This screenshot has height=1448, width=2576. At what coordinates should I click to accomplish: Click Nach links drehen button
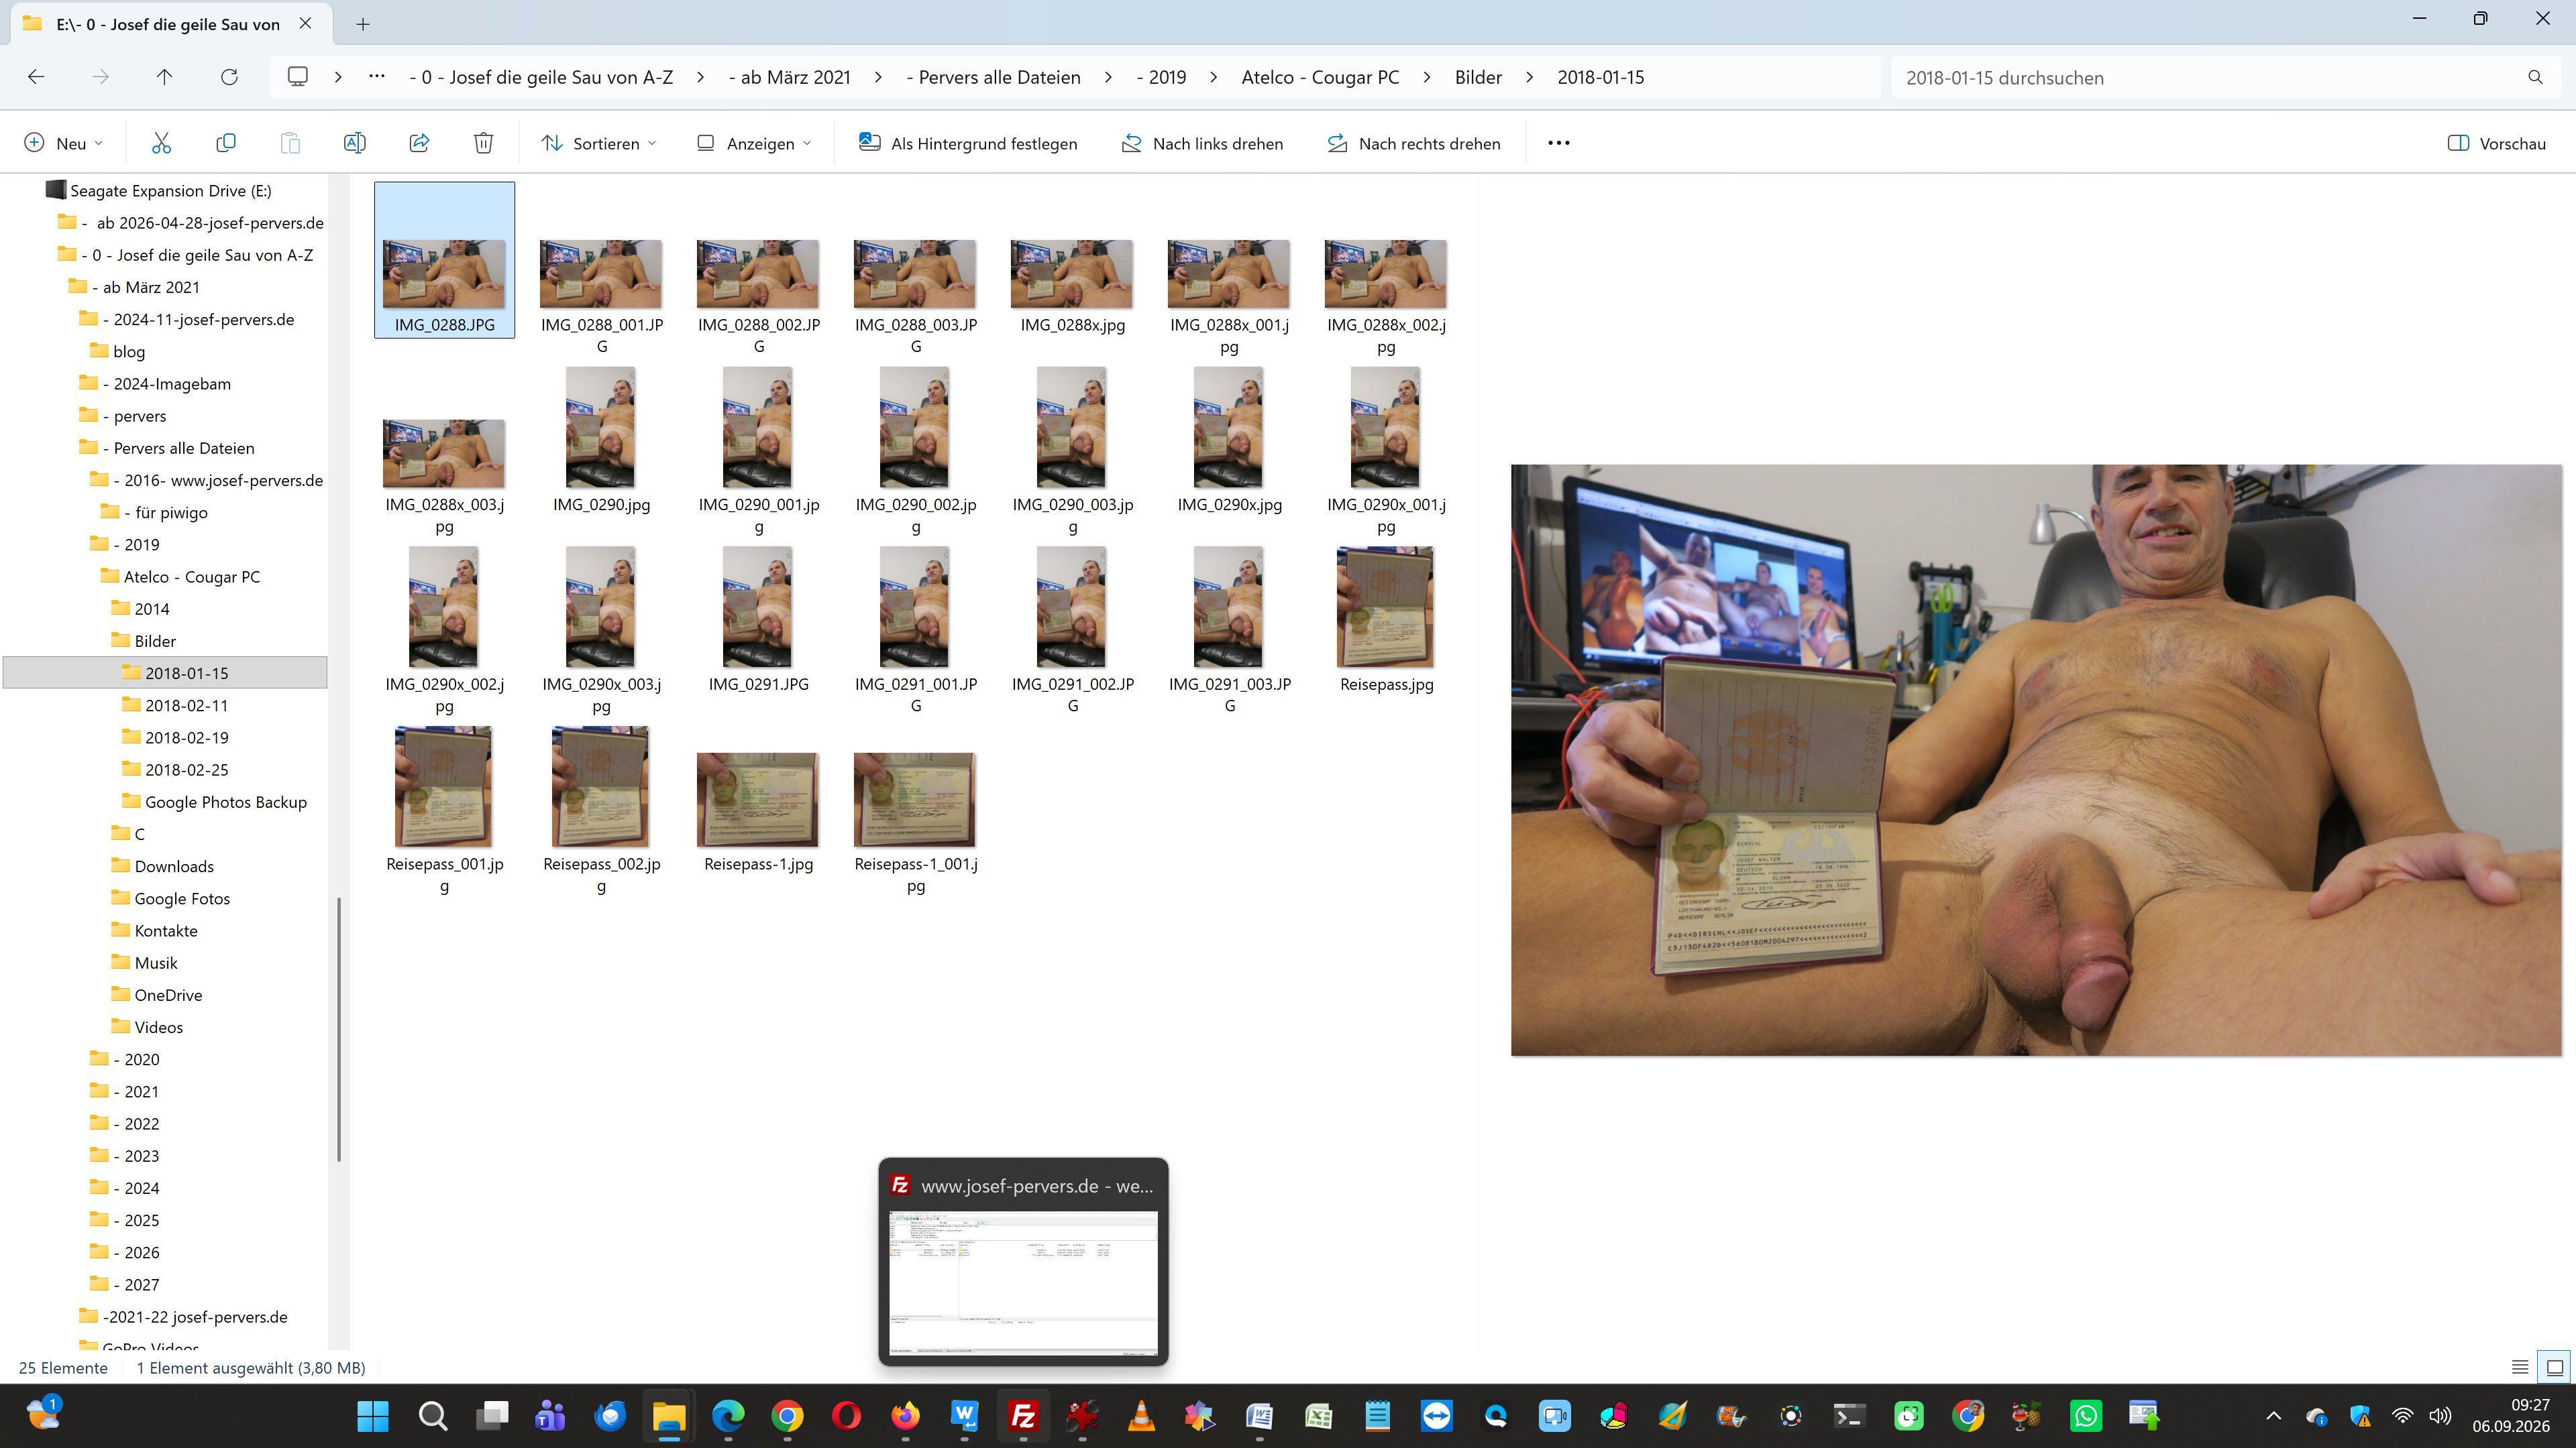[1202, 143]
